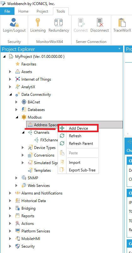This screenshot has height=253, width=132.
Task: Click the Connect server icon
Action: (x=81, y=22)
